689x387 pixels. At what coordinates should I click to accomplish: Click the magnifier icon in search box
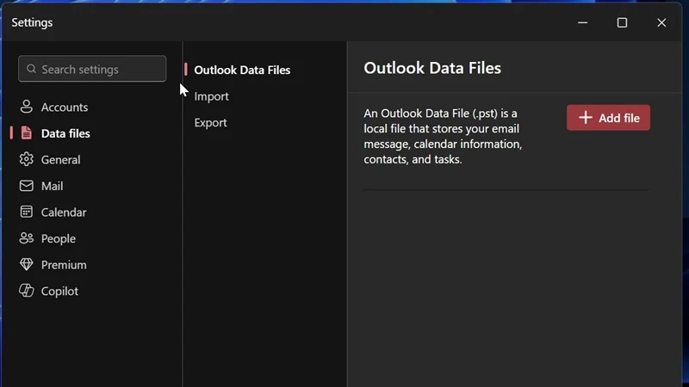point(31,69)
